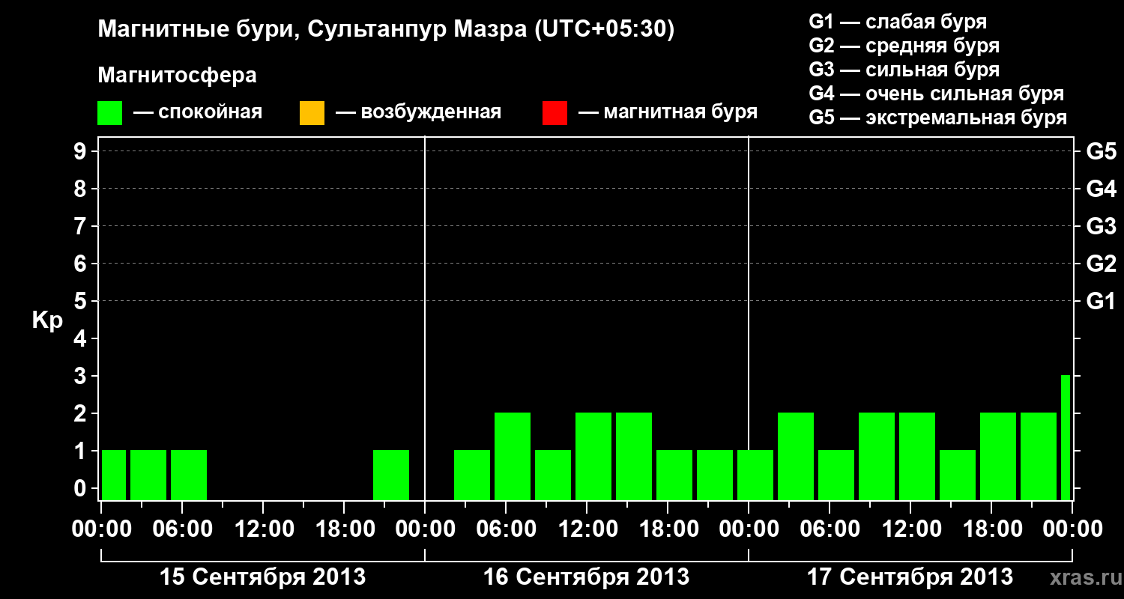This screenshot has width=1124, height=599.
Task: Click legend line 'G1 — слабая буря'
Action: click(898, 21)
